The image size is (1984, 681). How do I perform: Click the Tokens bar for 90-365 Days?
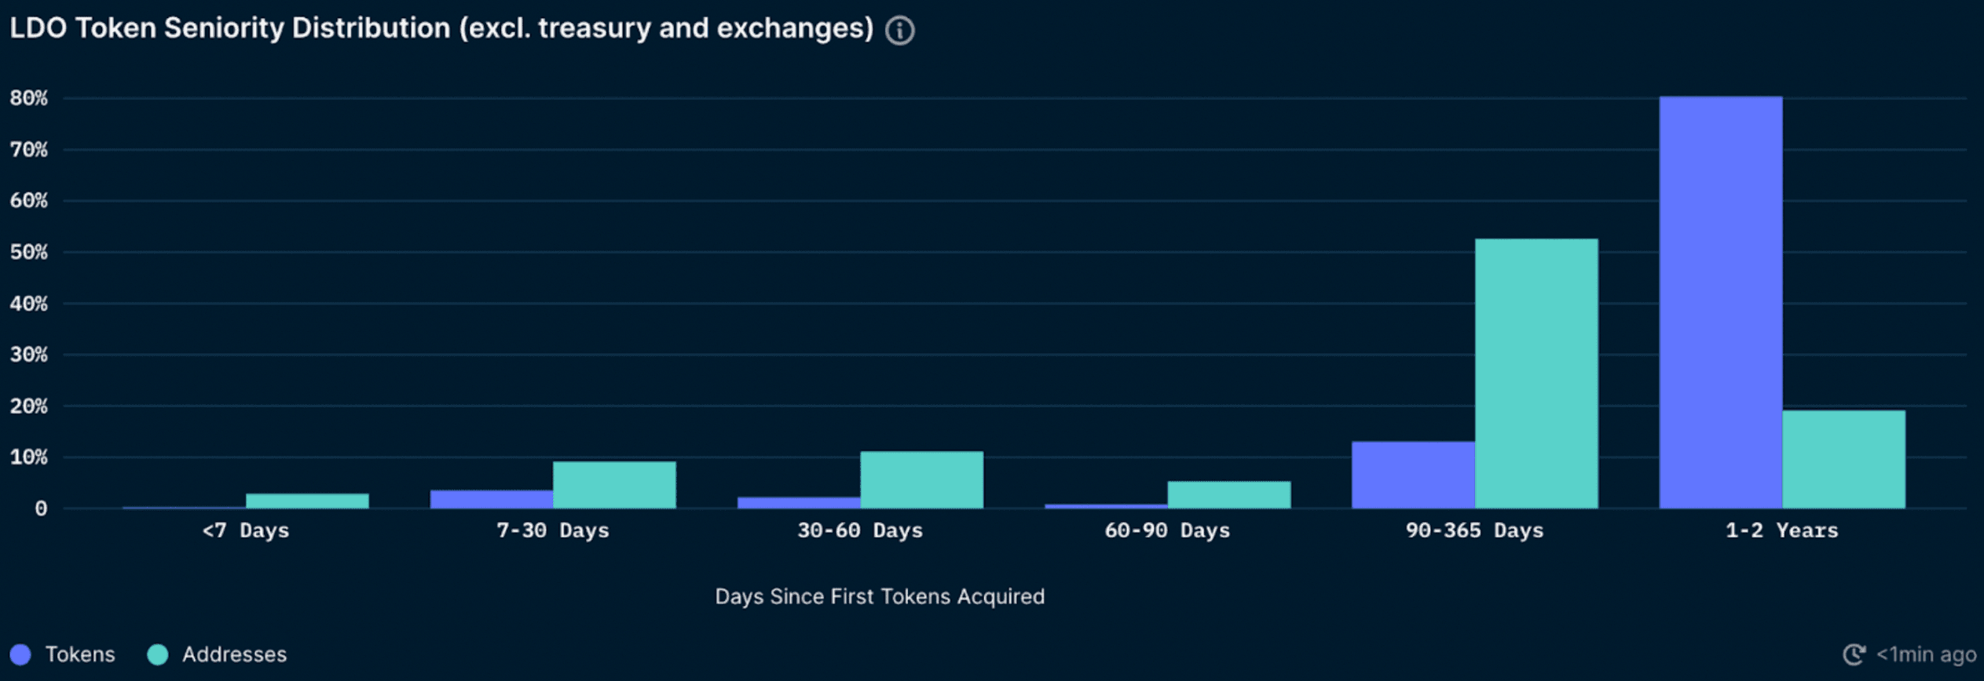pyautogui.click(x=1413, y=475)
